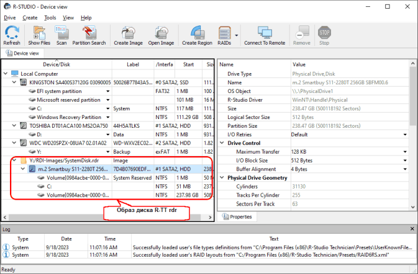This screenshot has height=274, width=418.
Task: Select C: volume under Smartbuy image
Action: [49, 186]
